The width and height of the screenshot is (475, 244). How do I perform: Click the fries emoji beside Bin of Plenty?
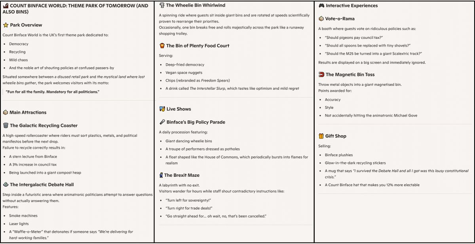click(x=162, y=45)
